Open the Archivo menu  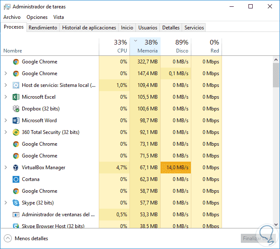(12, 17)
